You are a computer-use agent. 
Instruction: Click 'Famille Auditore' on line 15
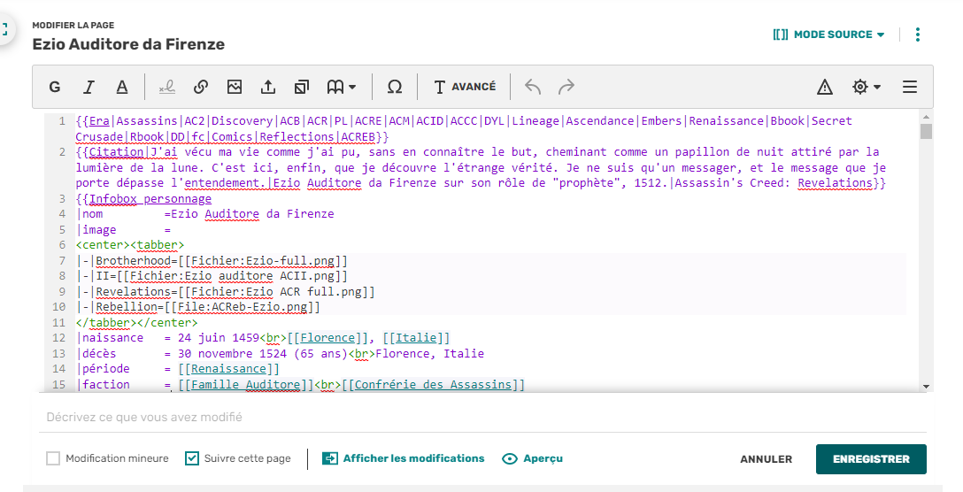tap(246, 385)
